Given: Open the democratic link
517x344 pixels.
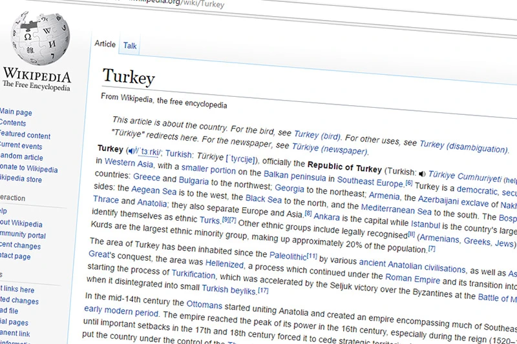Looking at the screenshot, I should (477, 190).
